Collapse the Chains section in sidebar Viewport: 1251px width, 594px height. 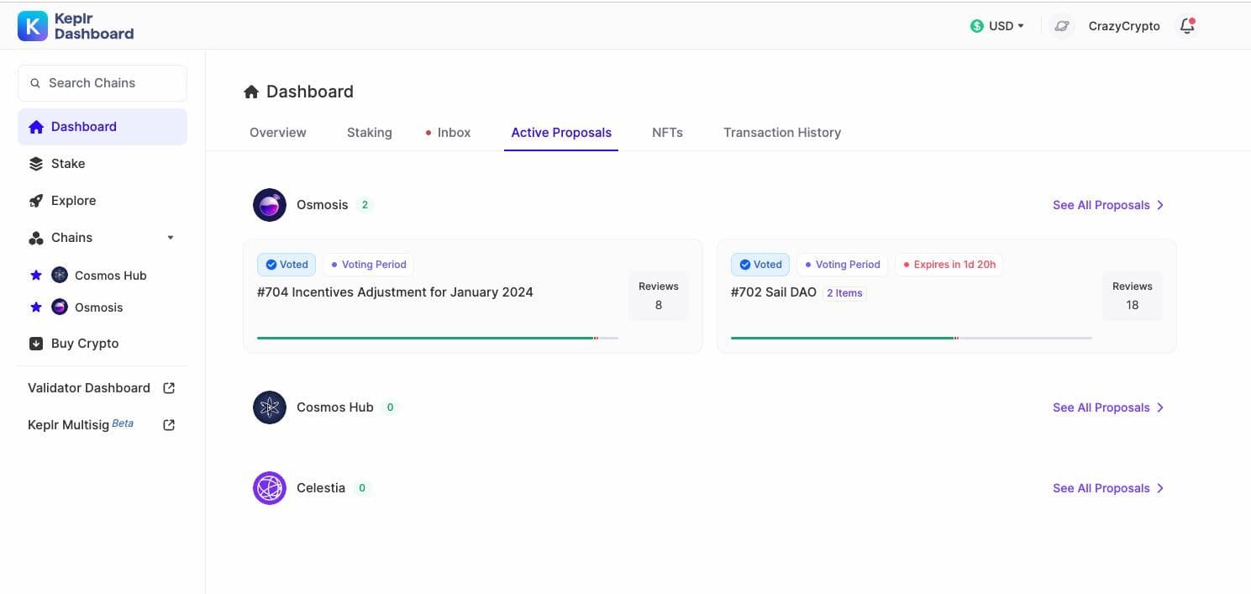pos(171,238)
